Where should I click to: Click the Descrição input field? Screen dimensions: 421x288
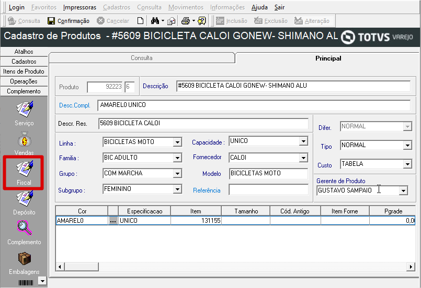click(293, 86)
